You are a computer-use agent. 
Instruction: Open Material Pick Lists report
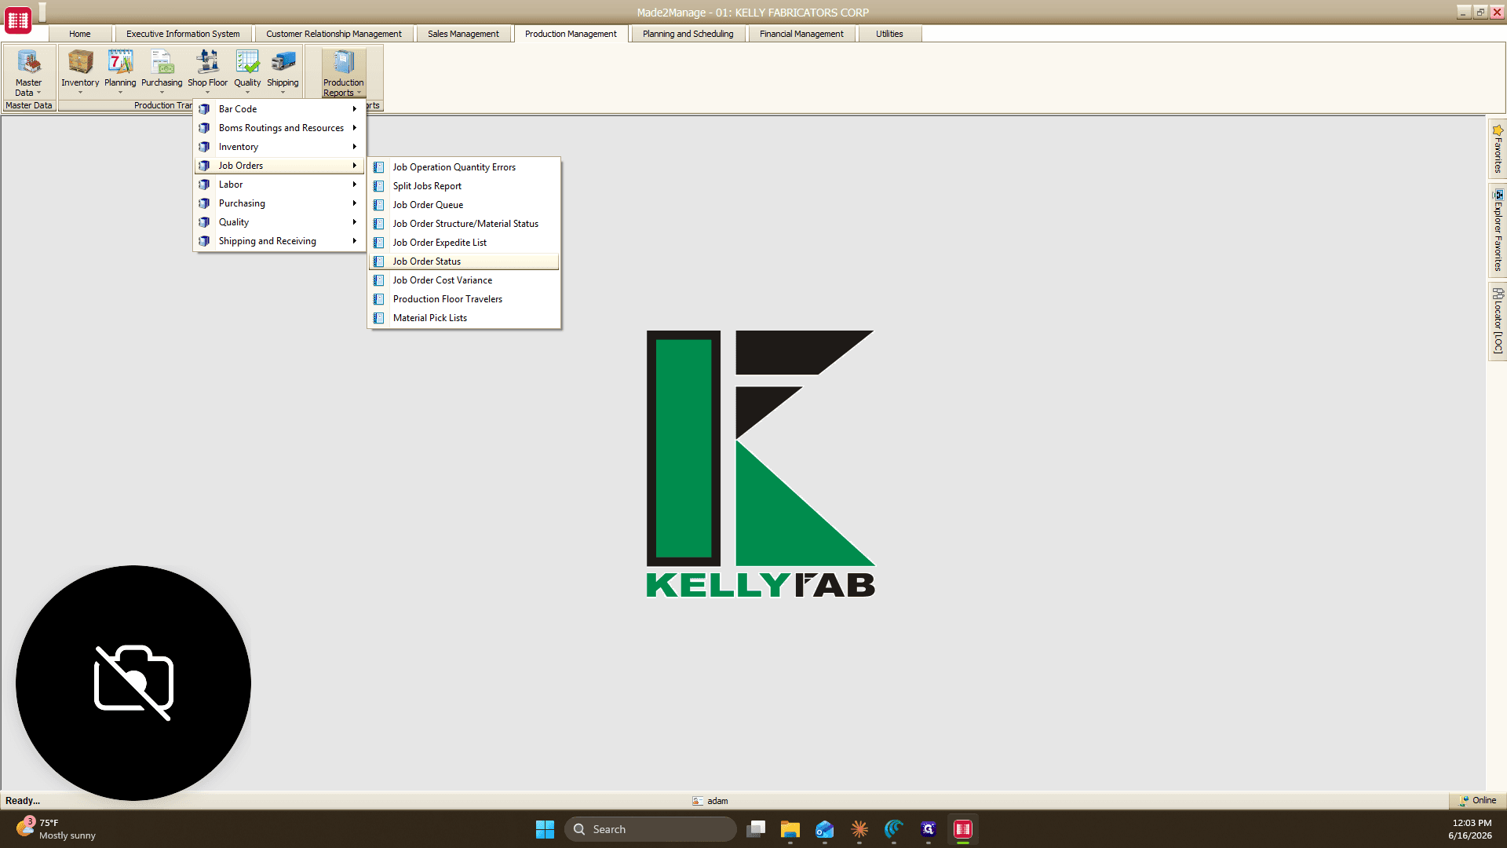pyautogui.click(x=464, y=318)
